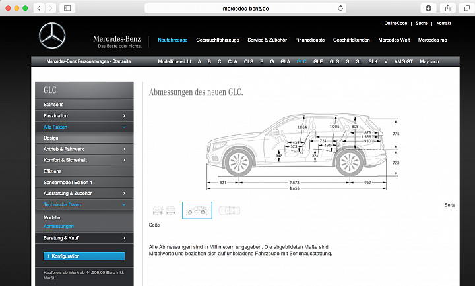475x286 pixels.
Task: Go back with the Safari back arrow
Action: (x=39, y=8)
